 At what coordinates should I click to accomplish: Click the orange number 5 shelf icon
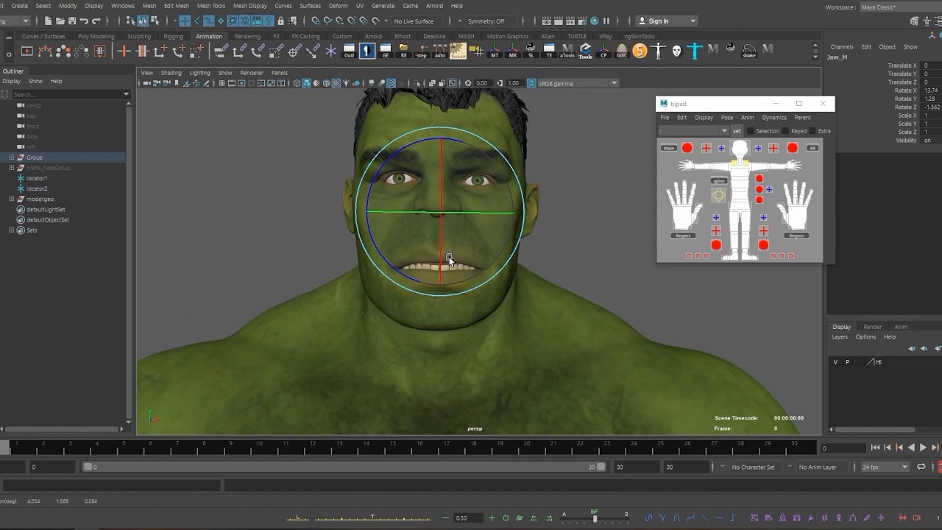pyautogui.click(x=640, y=50)
